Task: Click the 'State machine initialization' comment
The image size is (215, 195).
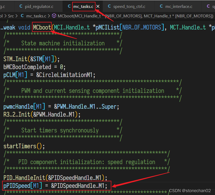Action: [63, 43]
